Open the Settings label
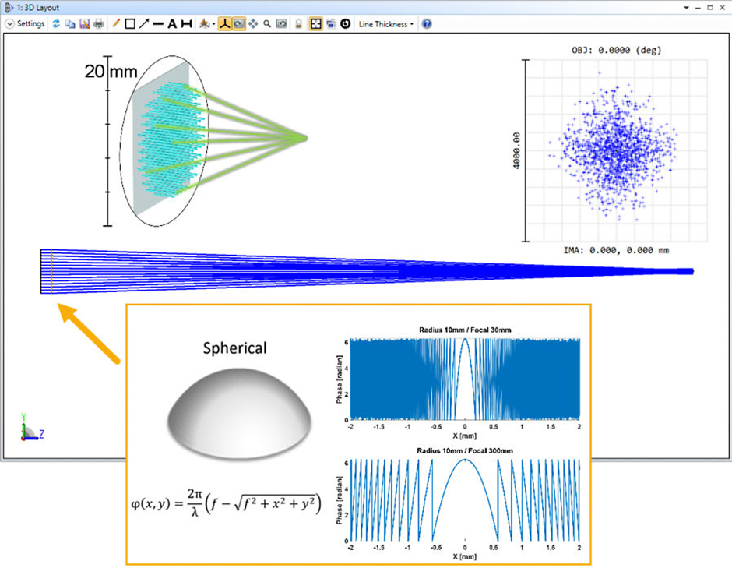The height and width of the screenshot is (568, 732). click(31, 24)
